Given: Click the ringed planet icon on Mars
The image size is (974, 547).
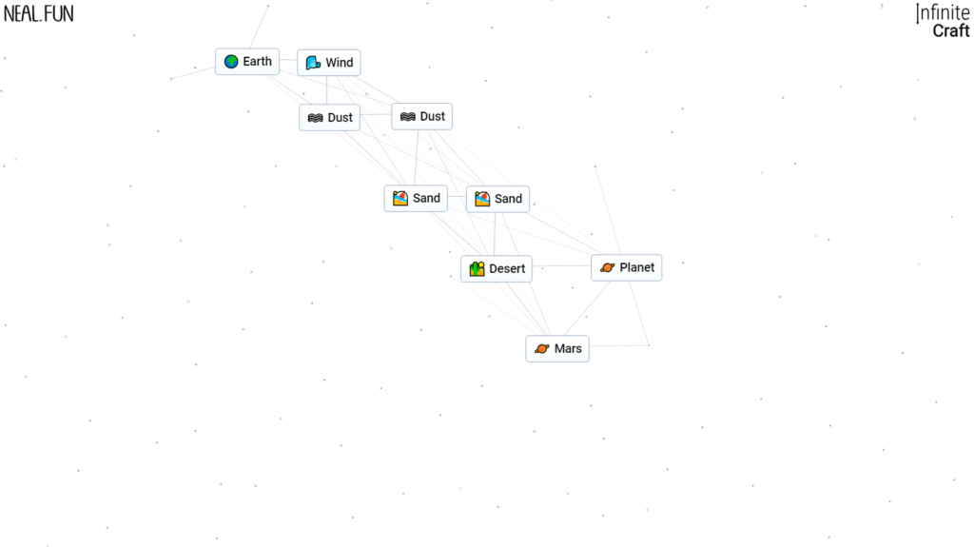Looking at the screenshot, I should click(x=541, y=349).
